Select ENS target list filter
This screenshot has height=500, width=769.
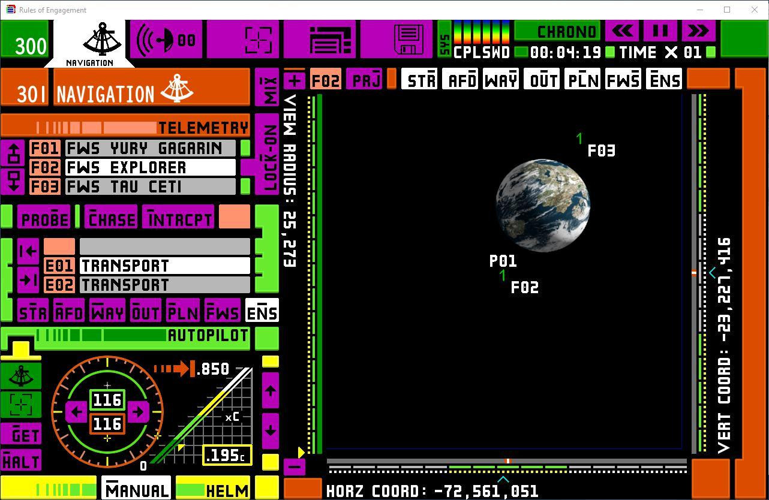(262, 311)
